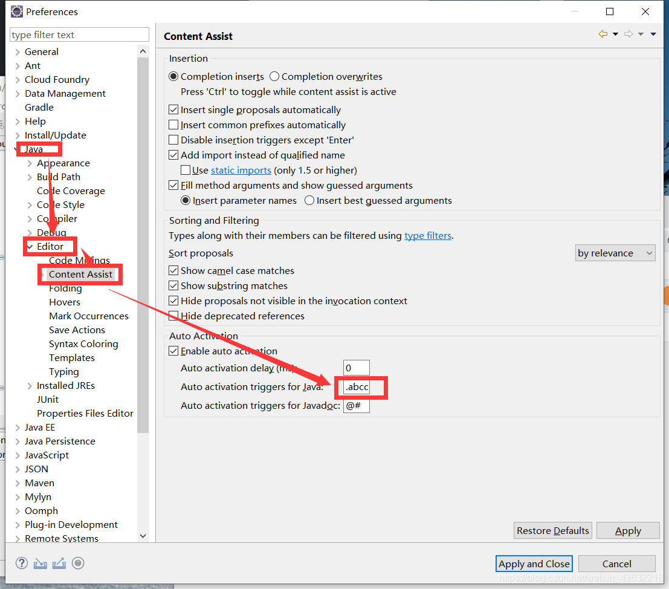This screenshot has width=669, height=589.
Task: Open the Help contents icon
Action: point(22,564)
